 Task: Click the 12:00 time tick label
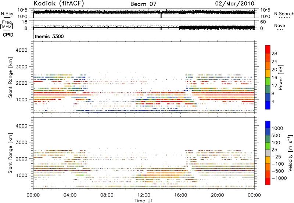(144, 195)
